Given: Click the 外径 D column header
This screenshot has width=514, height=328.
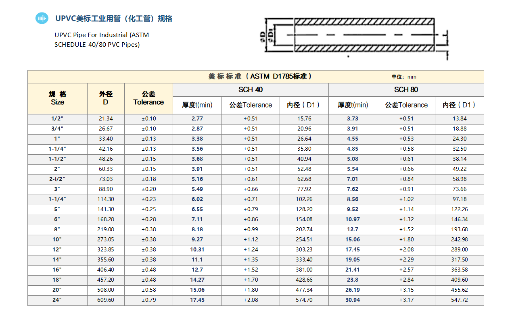Looking at the screenshot, I should click(x=106, y=98).
